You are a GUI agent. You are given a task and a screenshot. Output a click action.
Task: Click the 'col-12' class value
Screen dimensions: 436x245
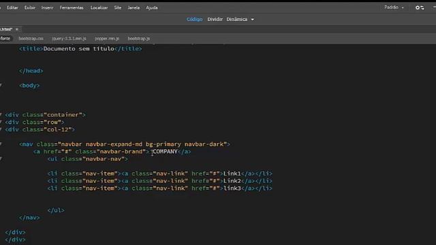point(57,129)
